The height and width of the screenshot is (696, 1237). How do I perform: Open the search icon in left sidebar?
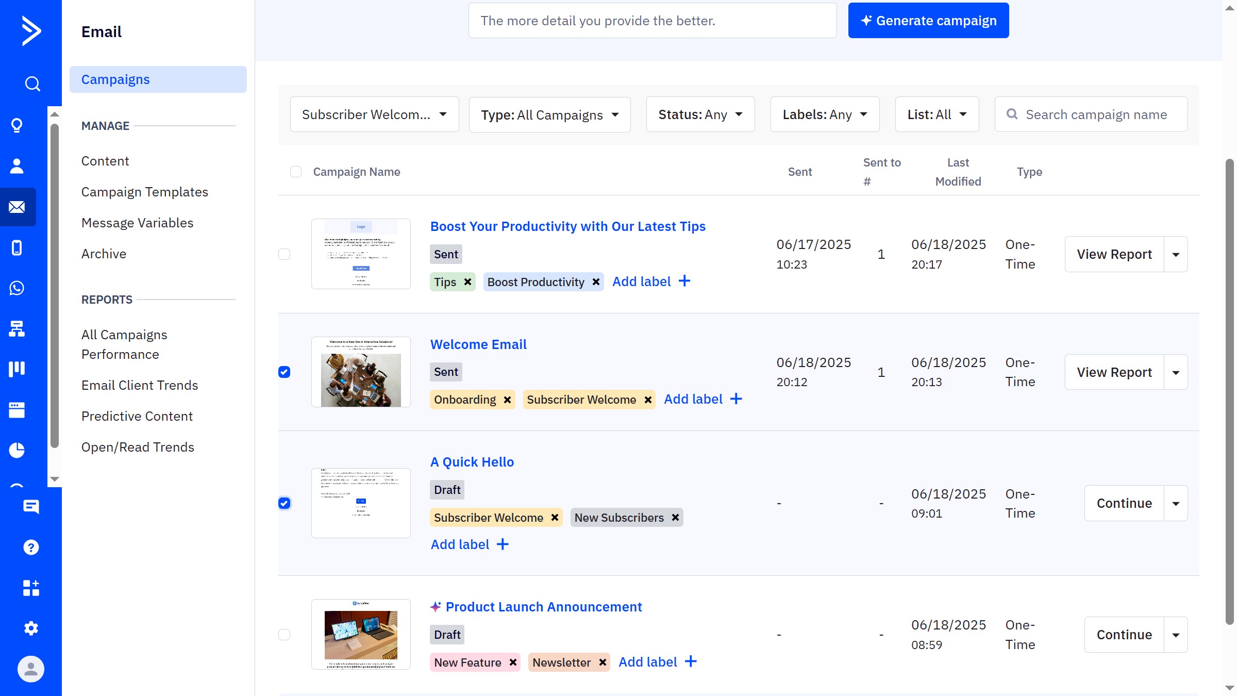coord(32,84)
